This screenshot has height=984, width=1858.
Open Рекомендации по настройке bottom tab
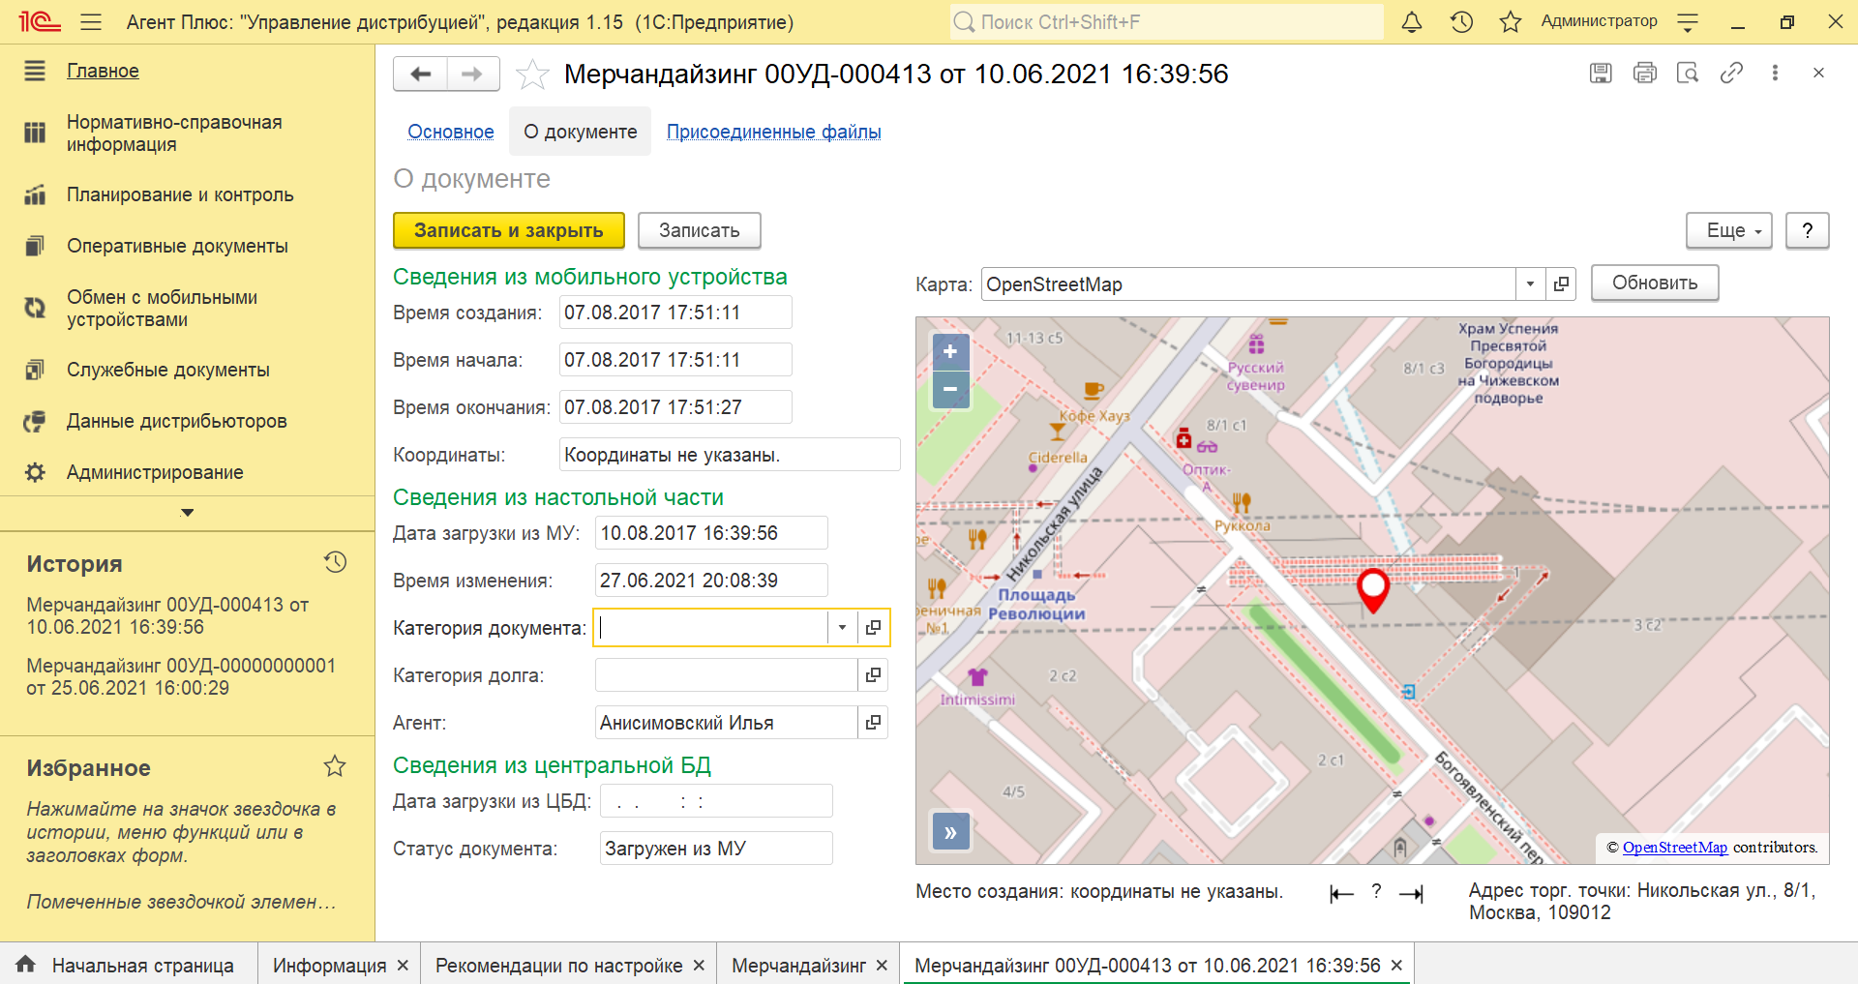(x=558, y=966)
